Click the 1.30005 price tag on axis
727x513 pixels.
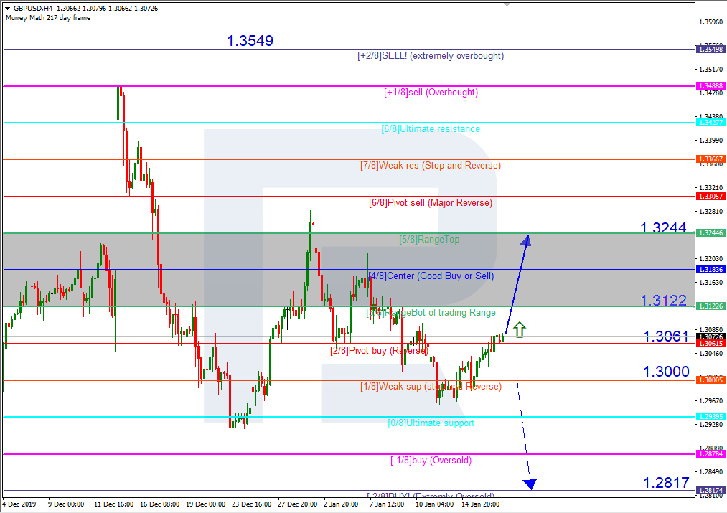710,380
